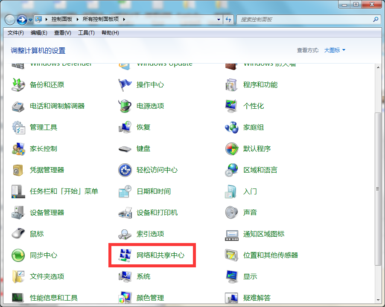Open the 鼠标 mouse icon
385x307 pixels.
[18, 233]
